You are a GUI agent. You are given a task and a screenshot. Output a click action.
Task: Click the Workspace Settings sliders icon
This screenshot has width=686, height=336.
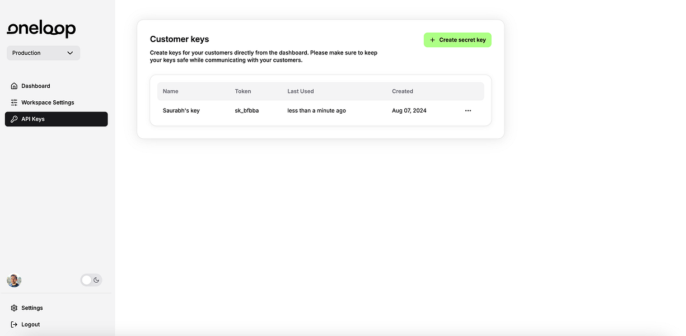tap(14, 102)
